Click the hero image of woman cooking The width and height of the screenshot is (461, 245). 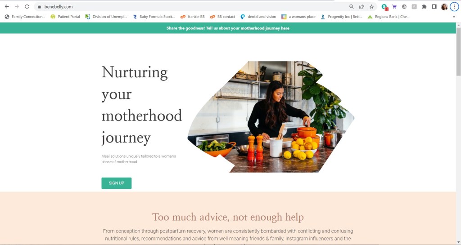coord(270,117)
